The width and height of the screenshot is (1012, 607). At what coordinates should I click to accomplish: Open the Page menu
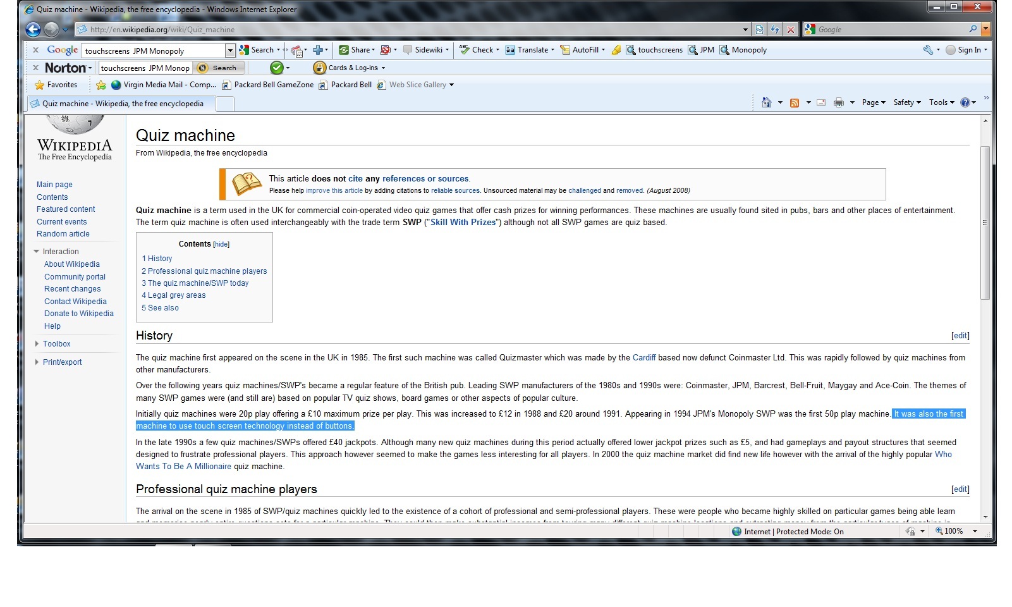click(x=874, y=102)
